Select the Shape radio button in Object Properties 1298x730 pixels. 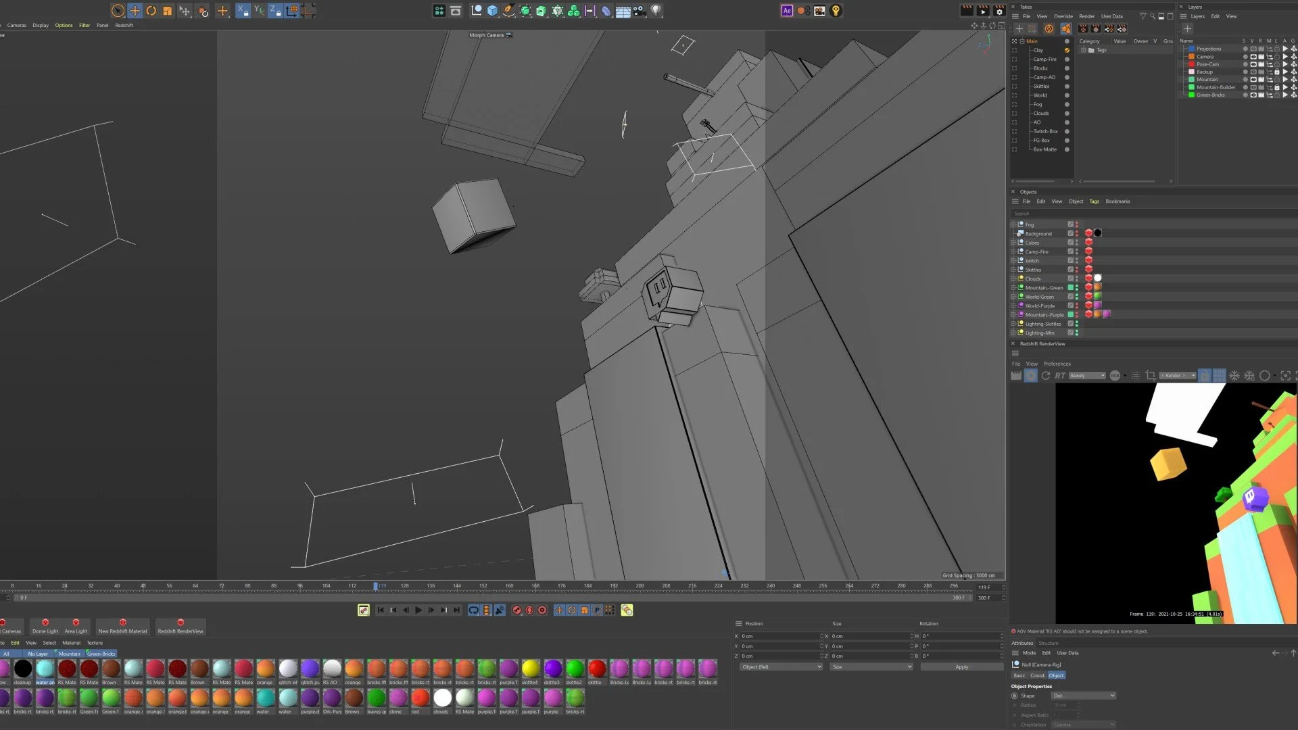point(1015,696)
